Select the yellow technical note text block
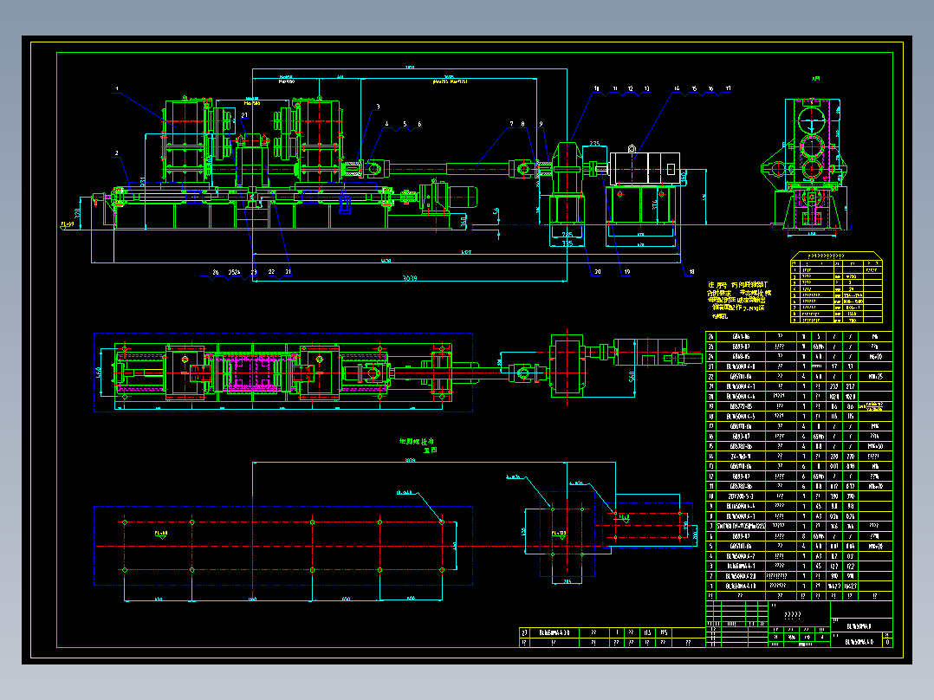 [x=739, y=300]
